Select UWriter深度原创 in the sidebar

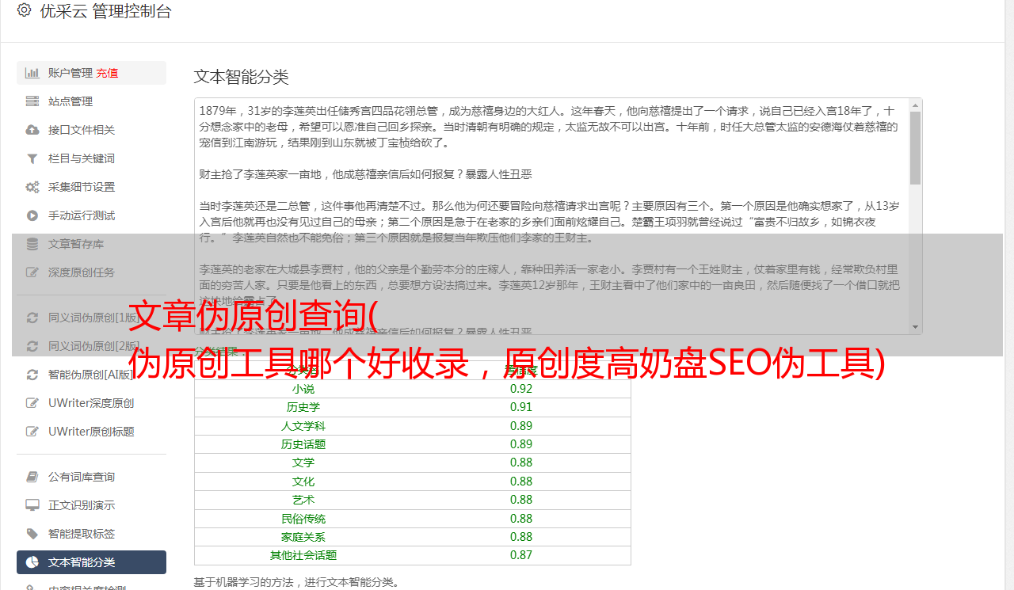(90, 403)
